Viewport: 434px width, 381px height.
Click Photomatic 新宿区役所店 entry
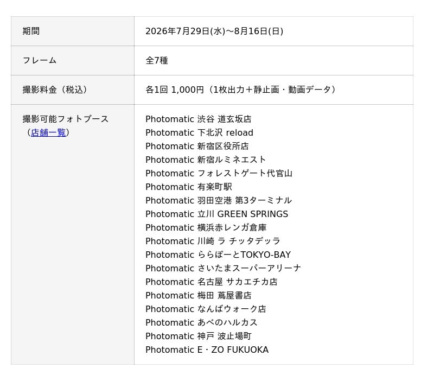(x=197, y=146)
